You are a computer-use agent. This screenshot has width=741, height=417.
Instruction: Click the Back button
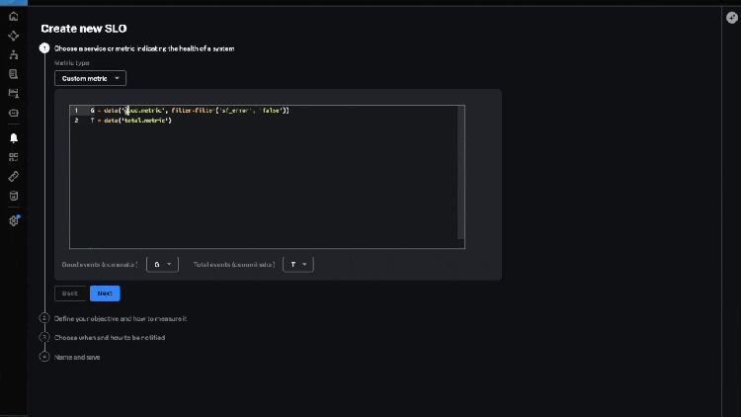[70, 293]
